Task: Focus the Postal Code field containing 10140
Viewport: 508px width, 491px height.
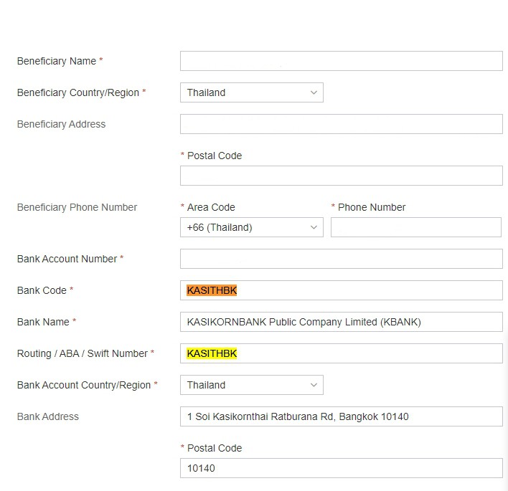Action: [x=341, y=468]
